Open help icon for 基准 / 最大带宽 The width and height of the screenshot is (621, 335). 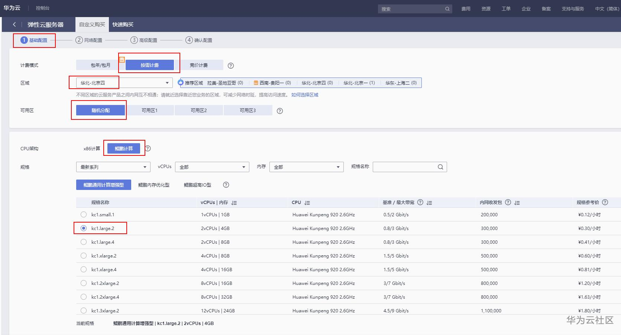(x=420, y=202)
